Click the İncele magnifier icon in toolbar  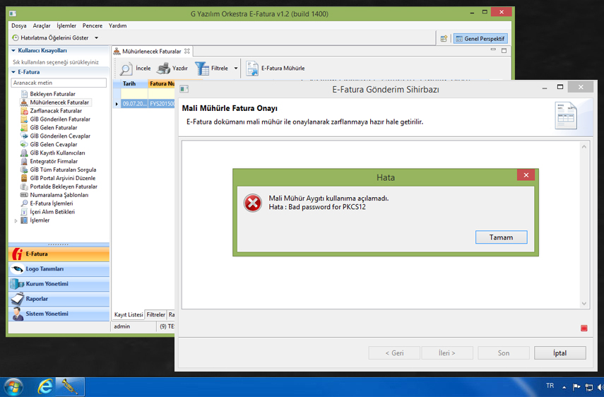126,69
